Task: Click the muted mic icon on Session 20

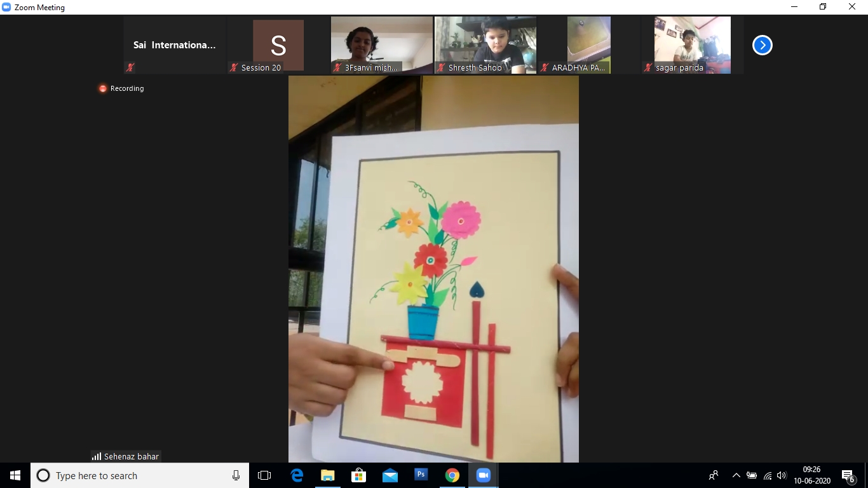Action: (234, 67)
